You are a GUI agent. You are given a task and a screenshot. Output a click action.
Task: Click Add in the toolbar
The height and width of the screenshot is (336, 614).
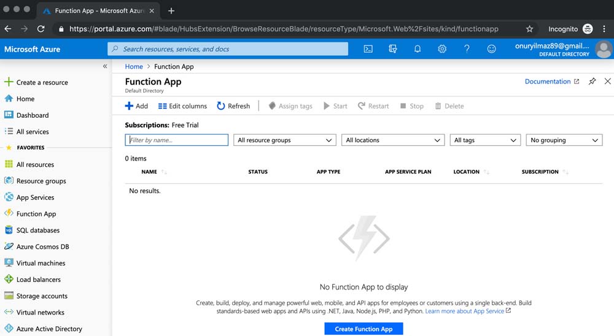136,106
